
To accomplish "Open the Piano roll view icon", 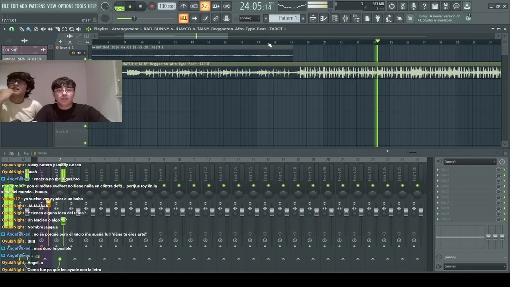I will click(x=324, y=18).
